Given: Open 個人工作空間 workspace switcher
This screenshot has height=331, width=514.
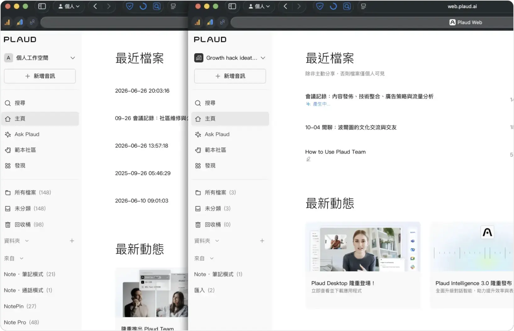Looking at the screenshot, I should pyautogui.click(x=40, y=58).
